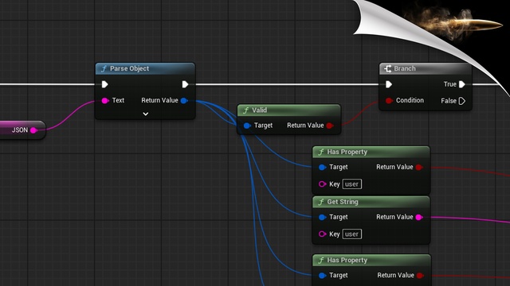Select the JSON variable node

[22, 130]
